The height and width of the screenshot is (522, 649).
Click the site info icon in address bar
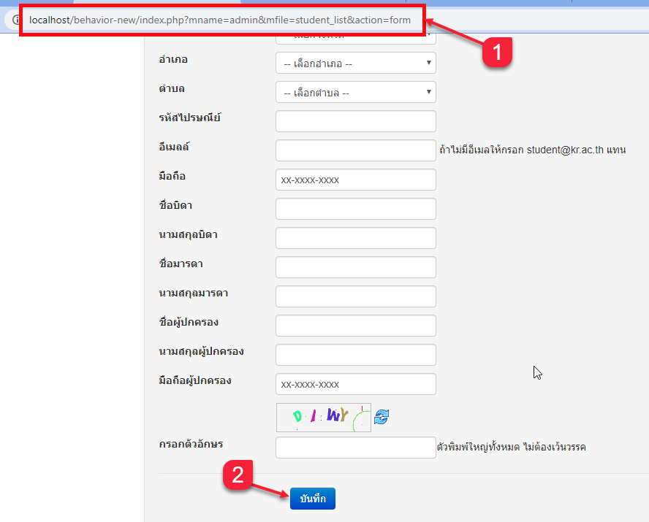click(16, 20)
